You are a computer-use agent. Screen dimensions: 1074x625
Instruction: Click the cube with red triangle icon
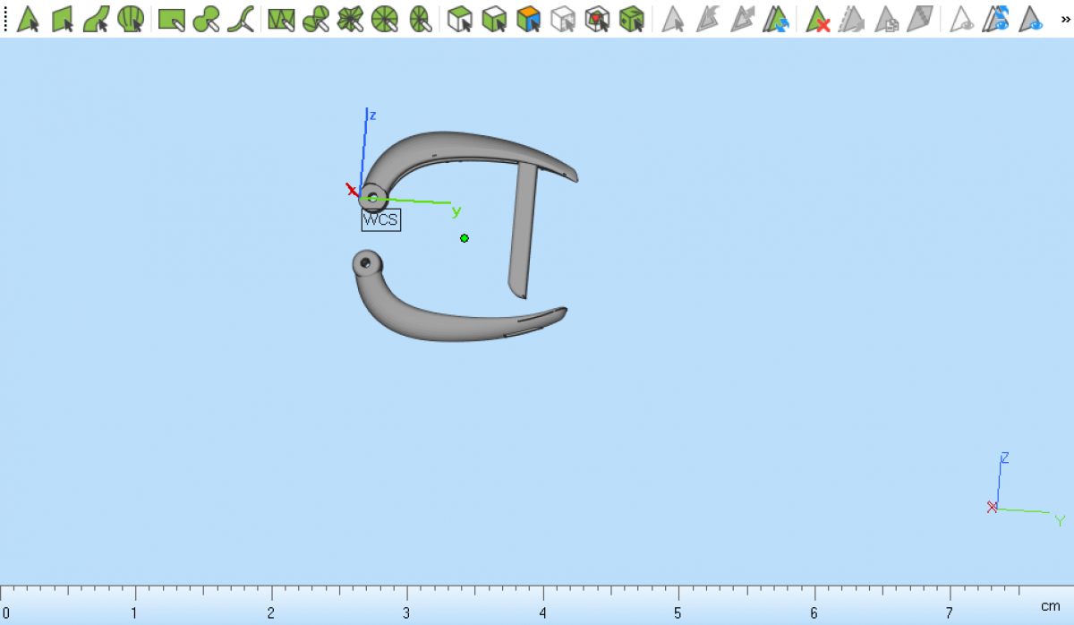click(x=597, y=19)
